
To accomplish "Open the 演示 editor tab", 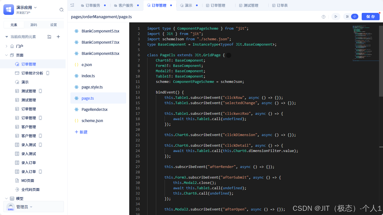I will coord(188,5).
